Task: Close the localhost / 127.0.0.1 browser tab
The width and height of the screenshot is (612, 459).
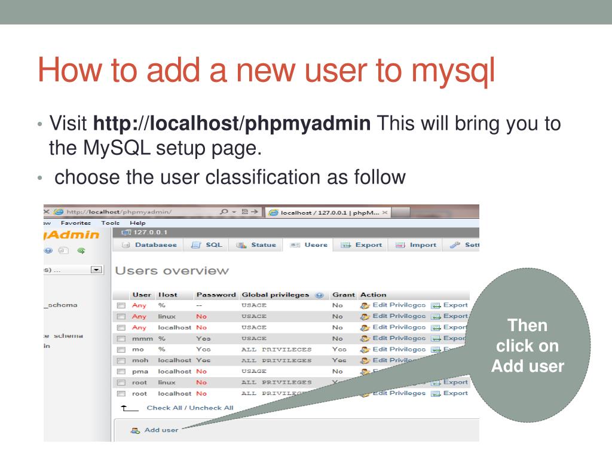Action: [x=385, y=212]
